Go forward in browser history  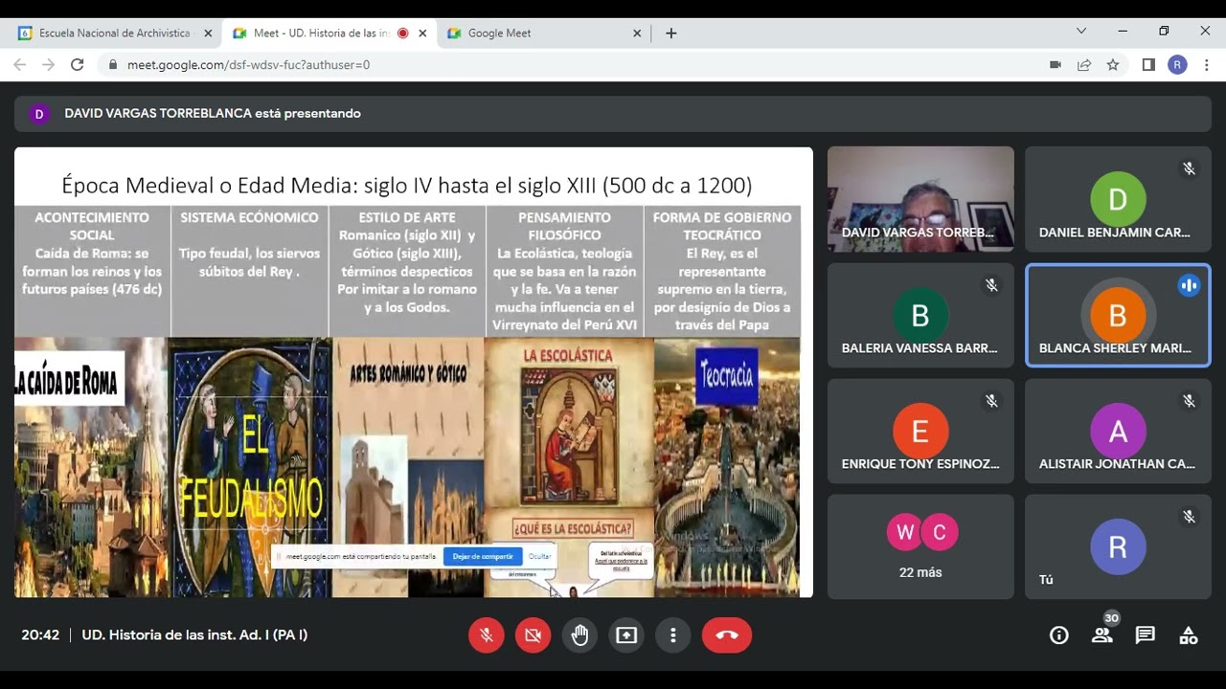tap(49, 65)
